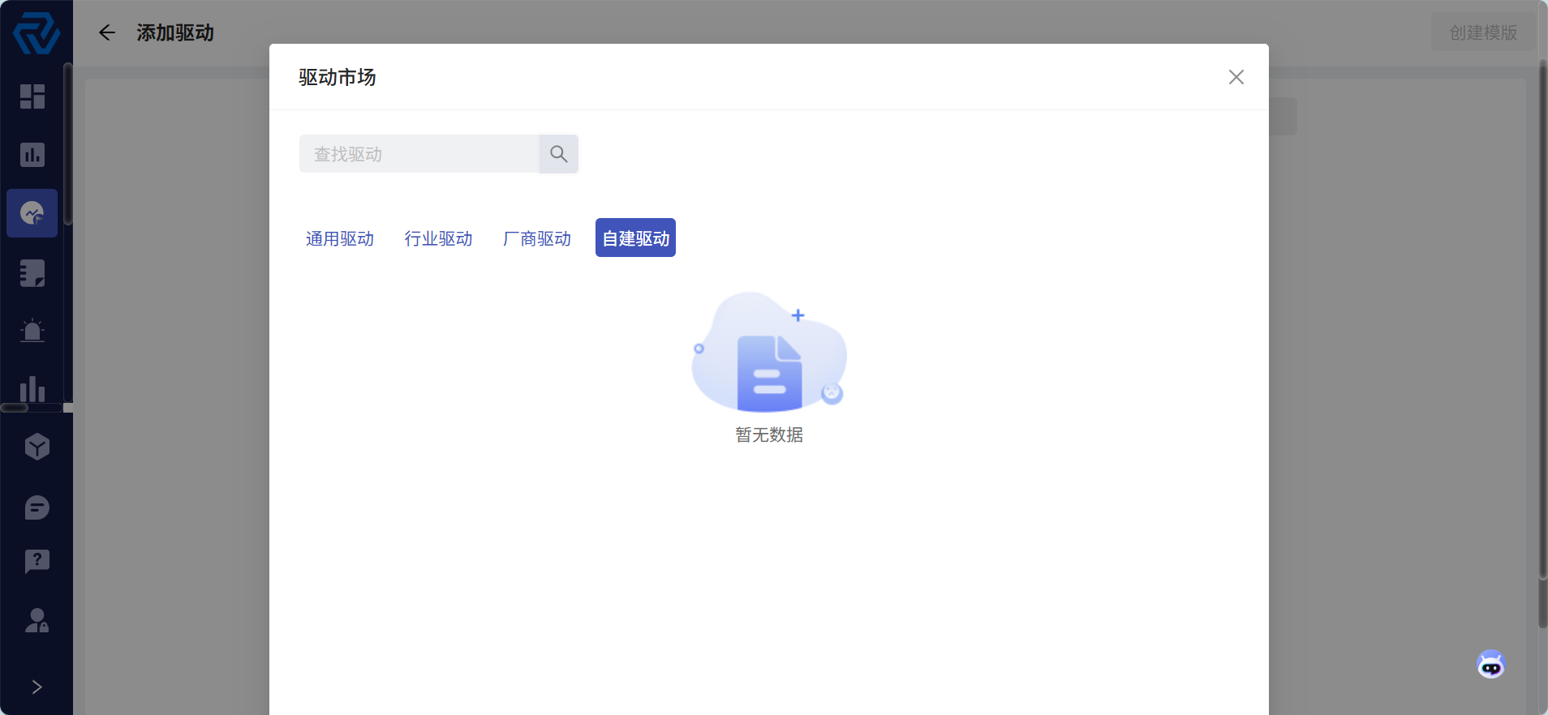Switch to the 通用驱动 tab
This screenshot has height=715, width=1548.
click(340, 238)
